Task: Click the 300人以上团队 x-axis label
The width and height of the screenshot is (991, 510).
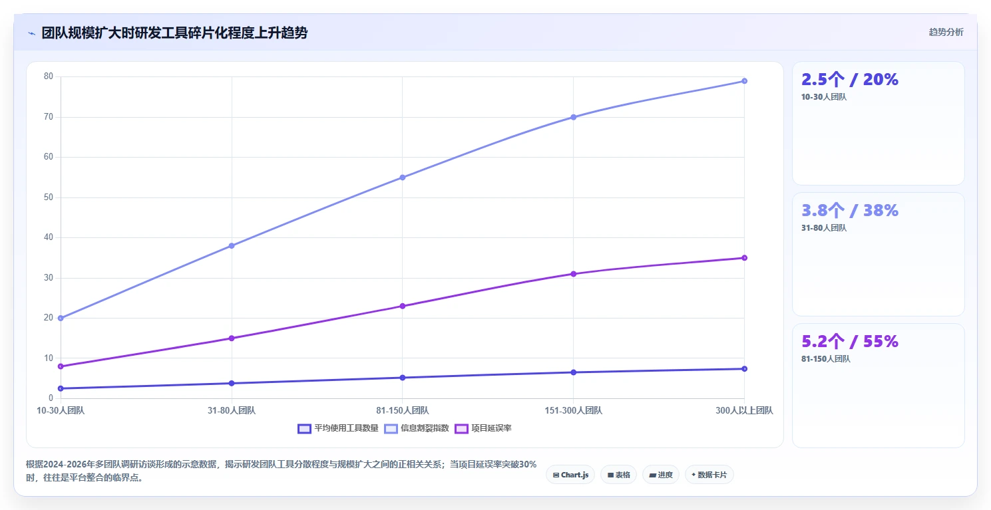Action: [x=744, y=411]
